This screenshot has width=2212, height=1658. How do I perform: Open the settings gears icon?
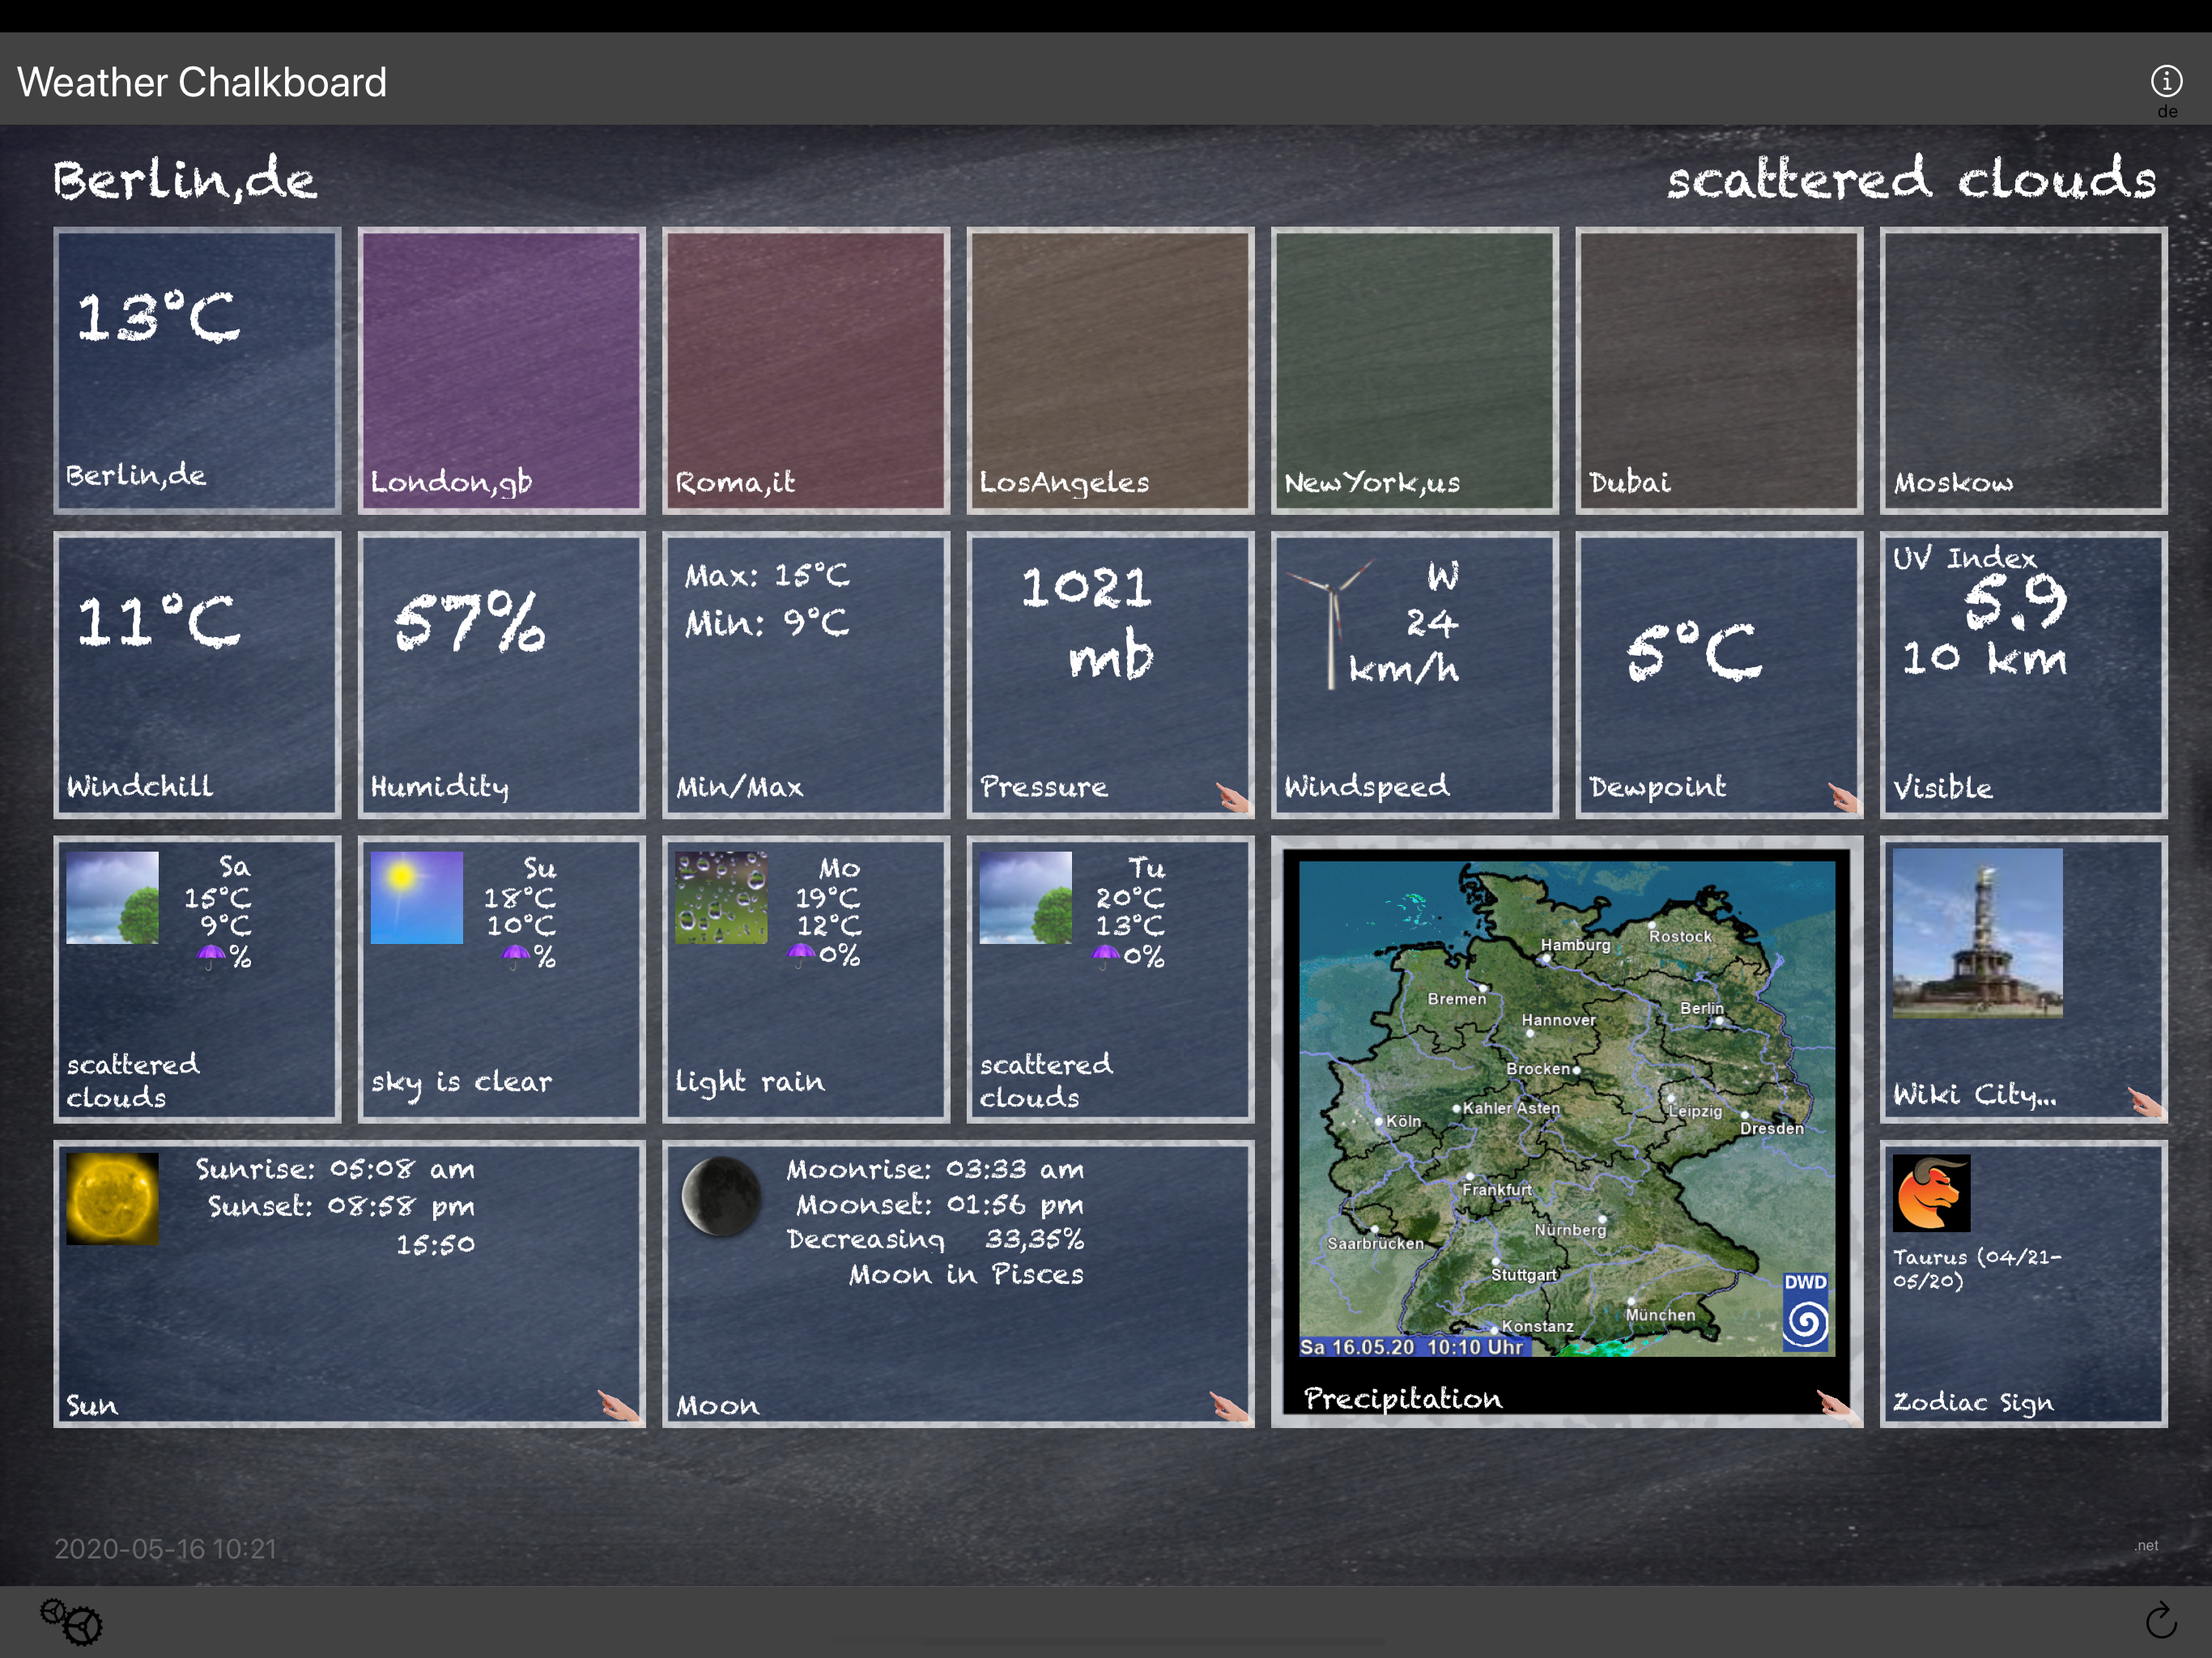[71, 1621]
